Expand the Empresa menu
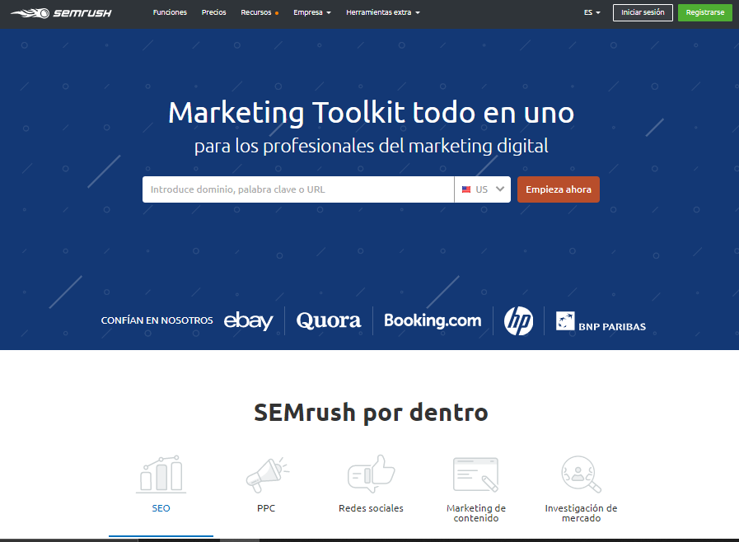 point(312,13)
